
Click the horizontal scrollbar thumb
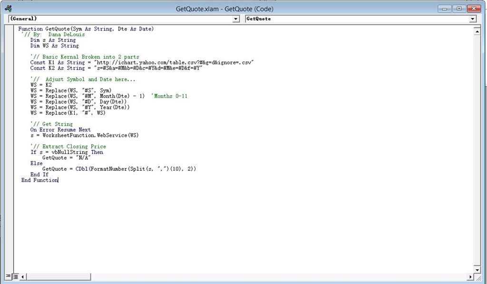coord(58,276)
